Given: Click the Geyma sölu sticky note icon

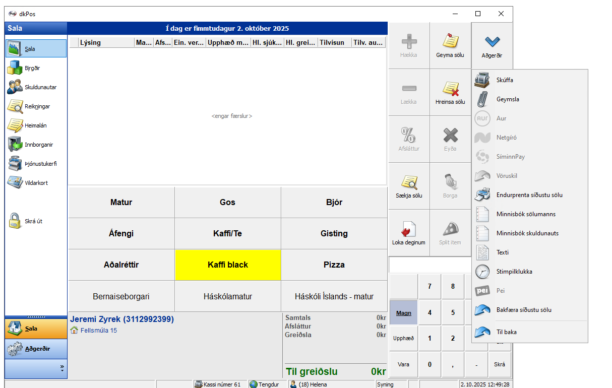Looking at the screenshot, I should click(450, 41).
